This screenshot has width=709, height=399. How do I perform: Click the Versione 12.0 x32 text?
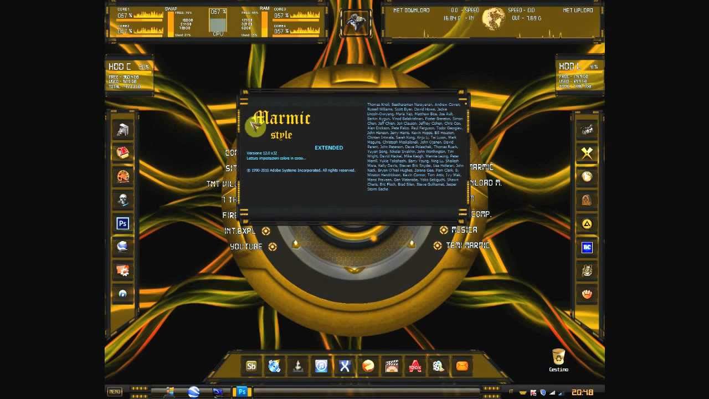(261, 153)
